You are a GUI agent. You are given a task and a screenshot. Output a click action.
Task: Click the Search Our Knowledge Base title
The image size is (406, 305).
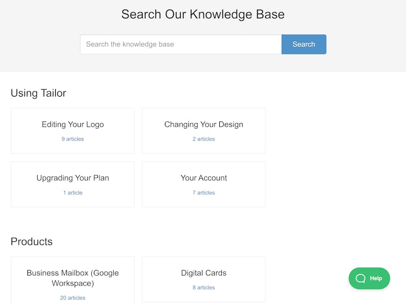(203, 14)
